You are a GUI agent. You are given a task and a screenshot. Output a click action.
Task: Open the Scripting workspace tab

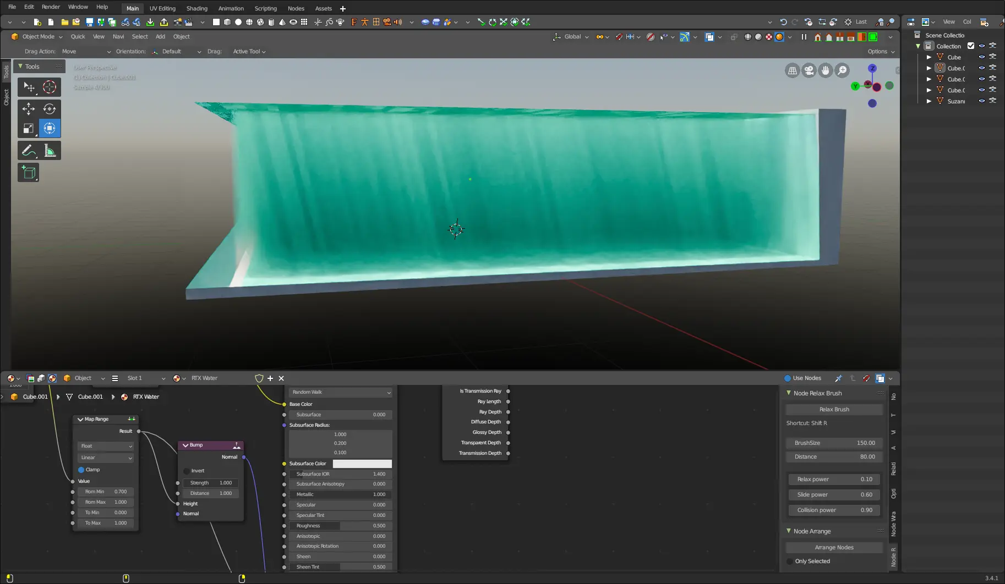click(x=265, y=8)
